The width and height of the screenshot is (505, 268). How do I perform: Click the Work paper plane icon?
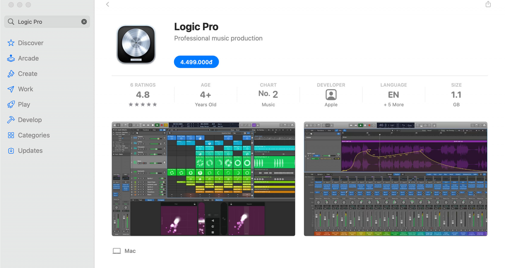pos(11,89)
